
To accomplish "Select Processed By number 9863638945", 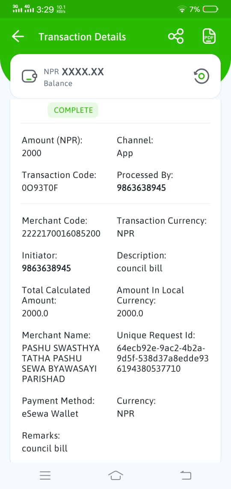I will pyautogui.click(x=142, y=188).
